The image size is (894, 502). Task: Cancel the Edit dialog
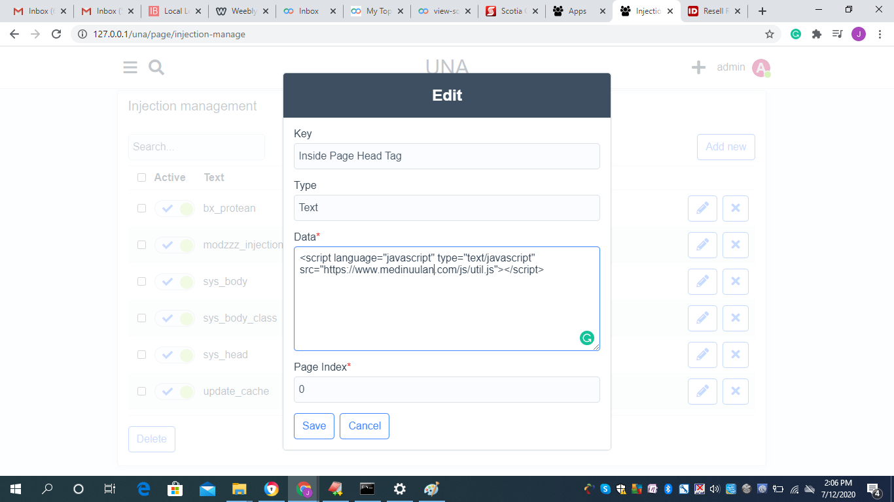pos(365,426)
